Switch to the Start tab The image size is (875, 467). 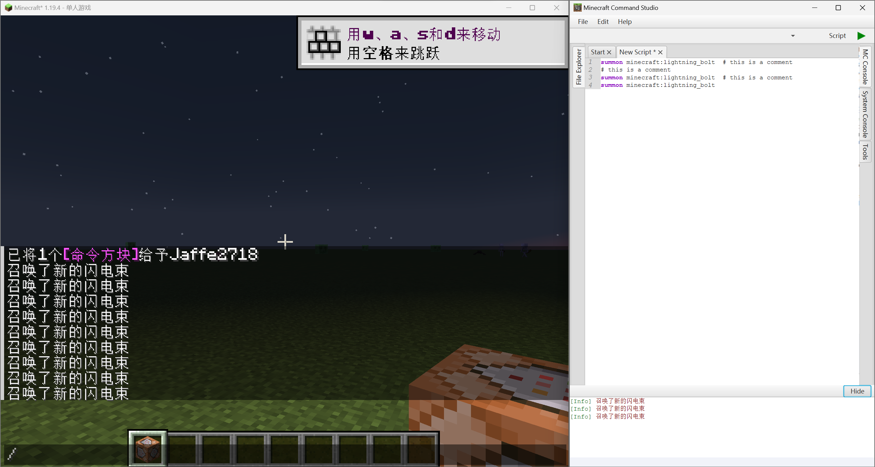597,52
